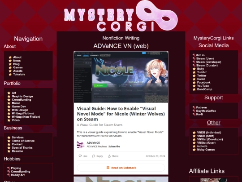Open Crowdfunding under Portfolio
242x182 pixels.
22,100
